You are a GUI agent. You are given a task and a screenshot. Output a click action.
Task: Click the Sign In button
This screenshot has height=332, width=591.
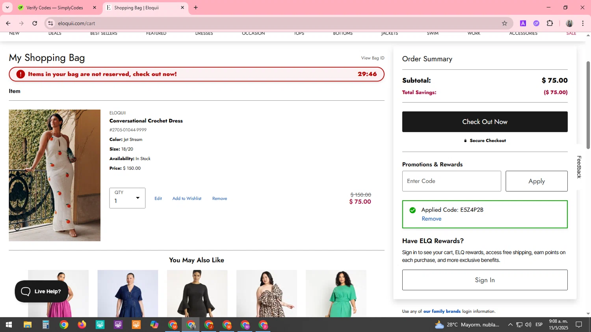tap(485, 280)
